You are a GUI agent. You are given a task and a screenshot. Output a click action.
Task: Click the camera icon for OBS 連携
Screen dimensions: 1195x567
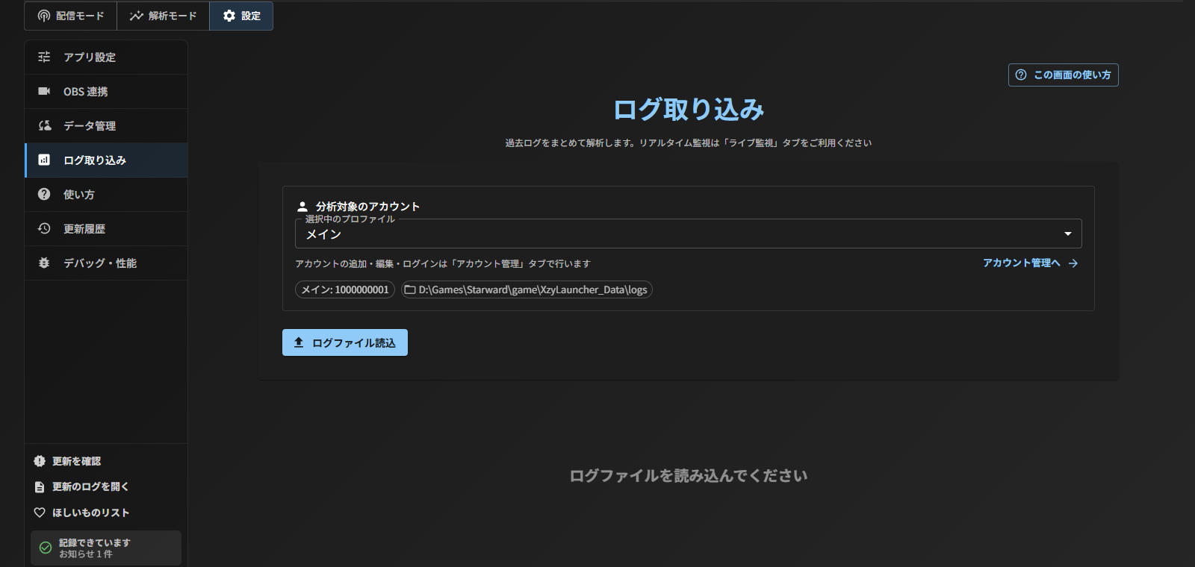(44, 91)
